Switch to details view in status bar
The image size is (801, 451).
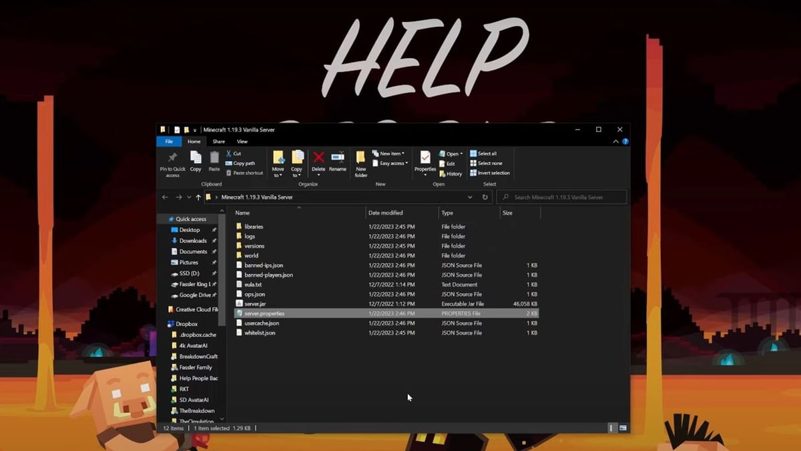click(611, 428)
